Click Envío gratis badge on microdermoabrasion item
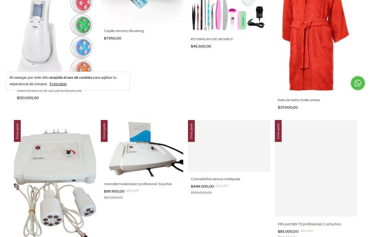This screenshot has height=237, width=371. [x=104, y=131]
